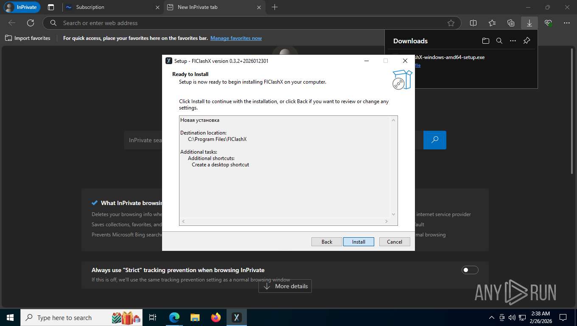Open the tab actions menu icon

[51, 7]
